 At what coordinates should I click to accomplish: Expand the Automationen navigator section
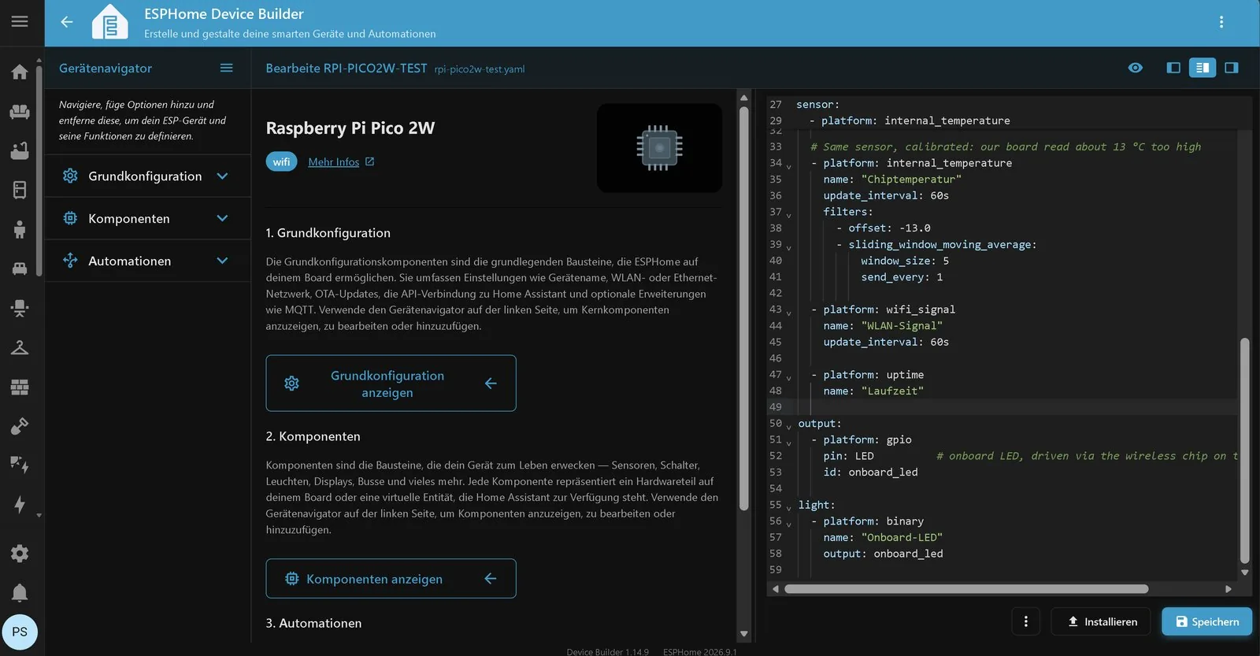click(148, 261)
